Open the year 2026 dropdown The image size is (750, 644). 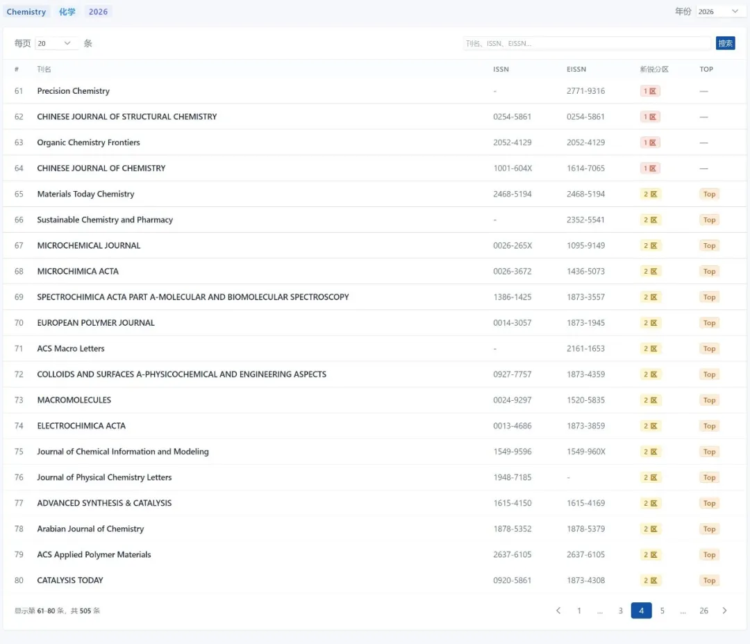tap(718, 12)
